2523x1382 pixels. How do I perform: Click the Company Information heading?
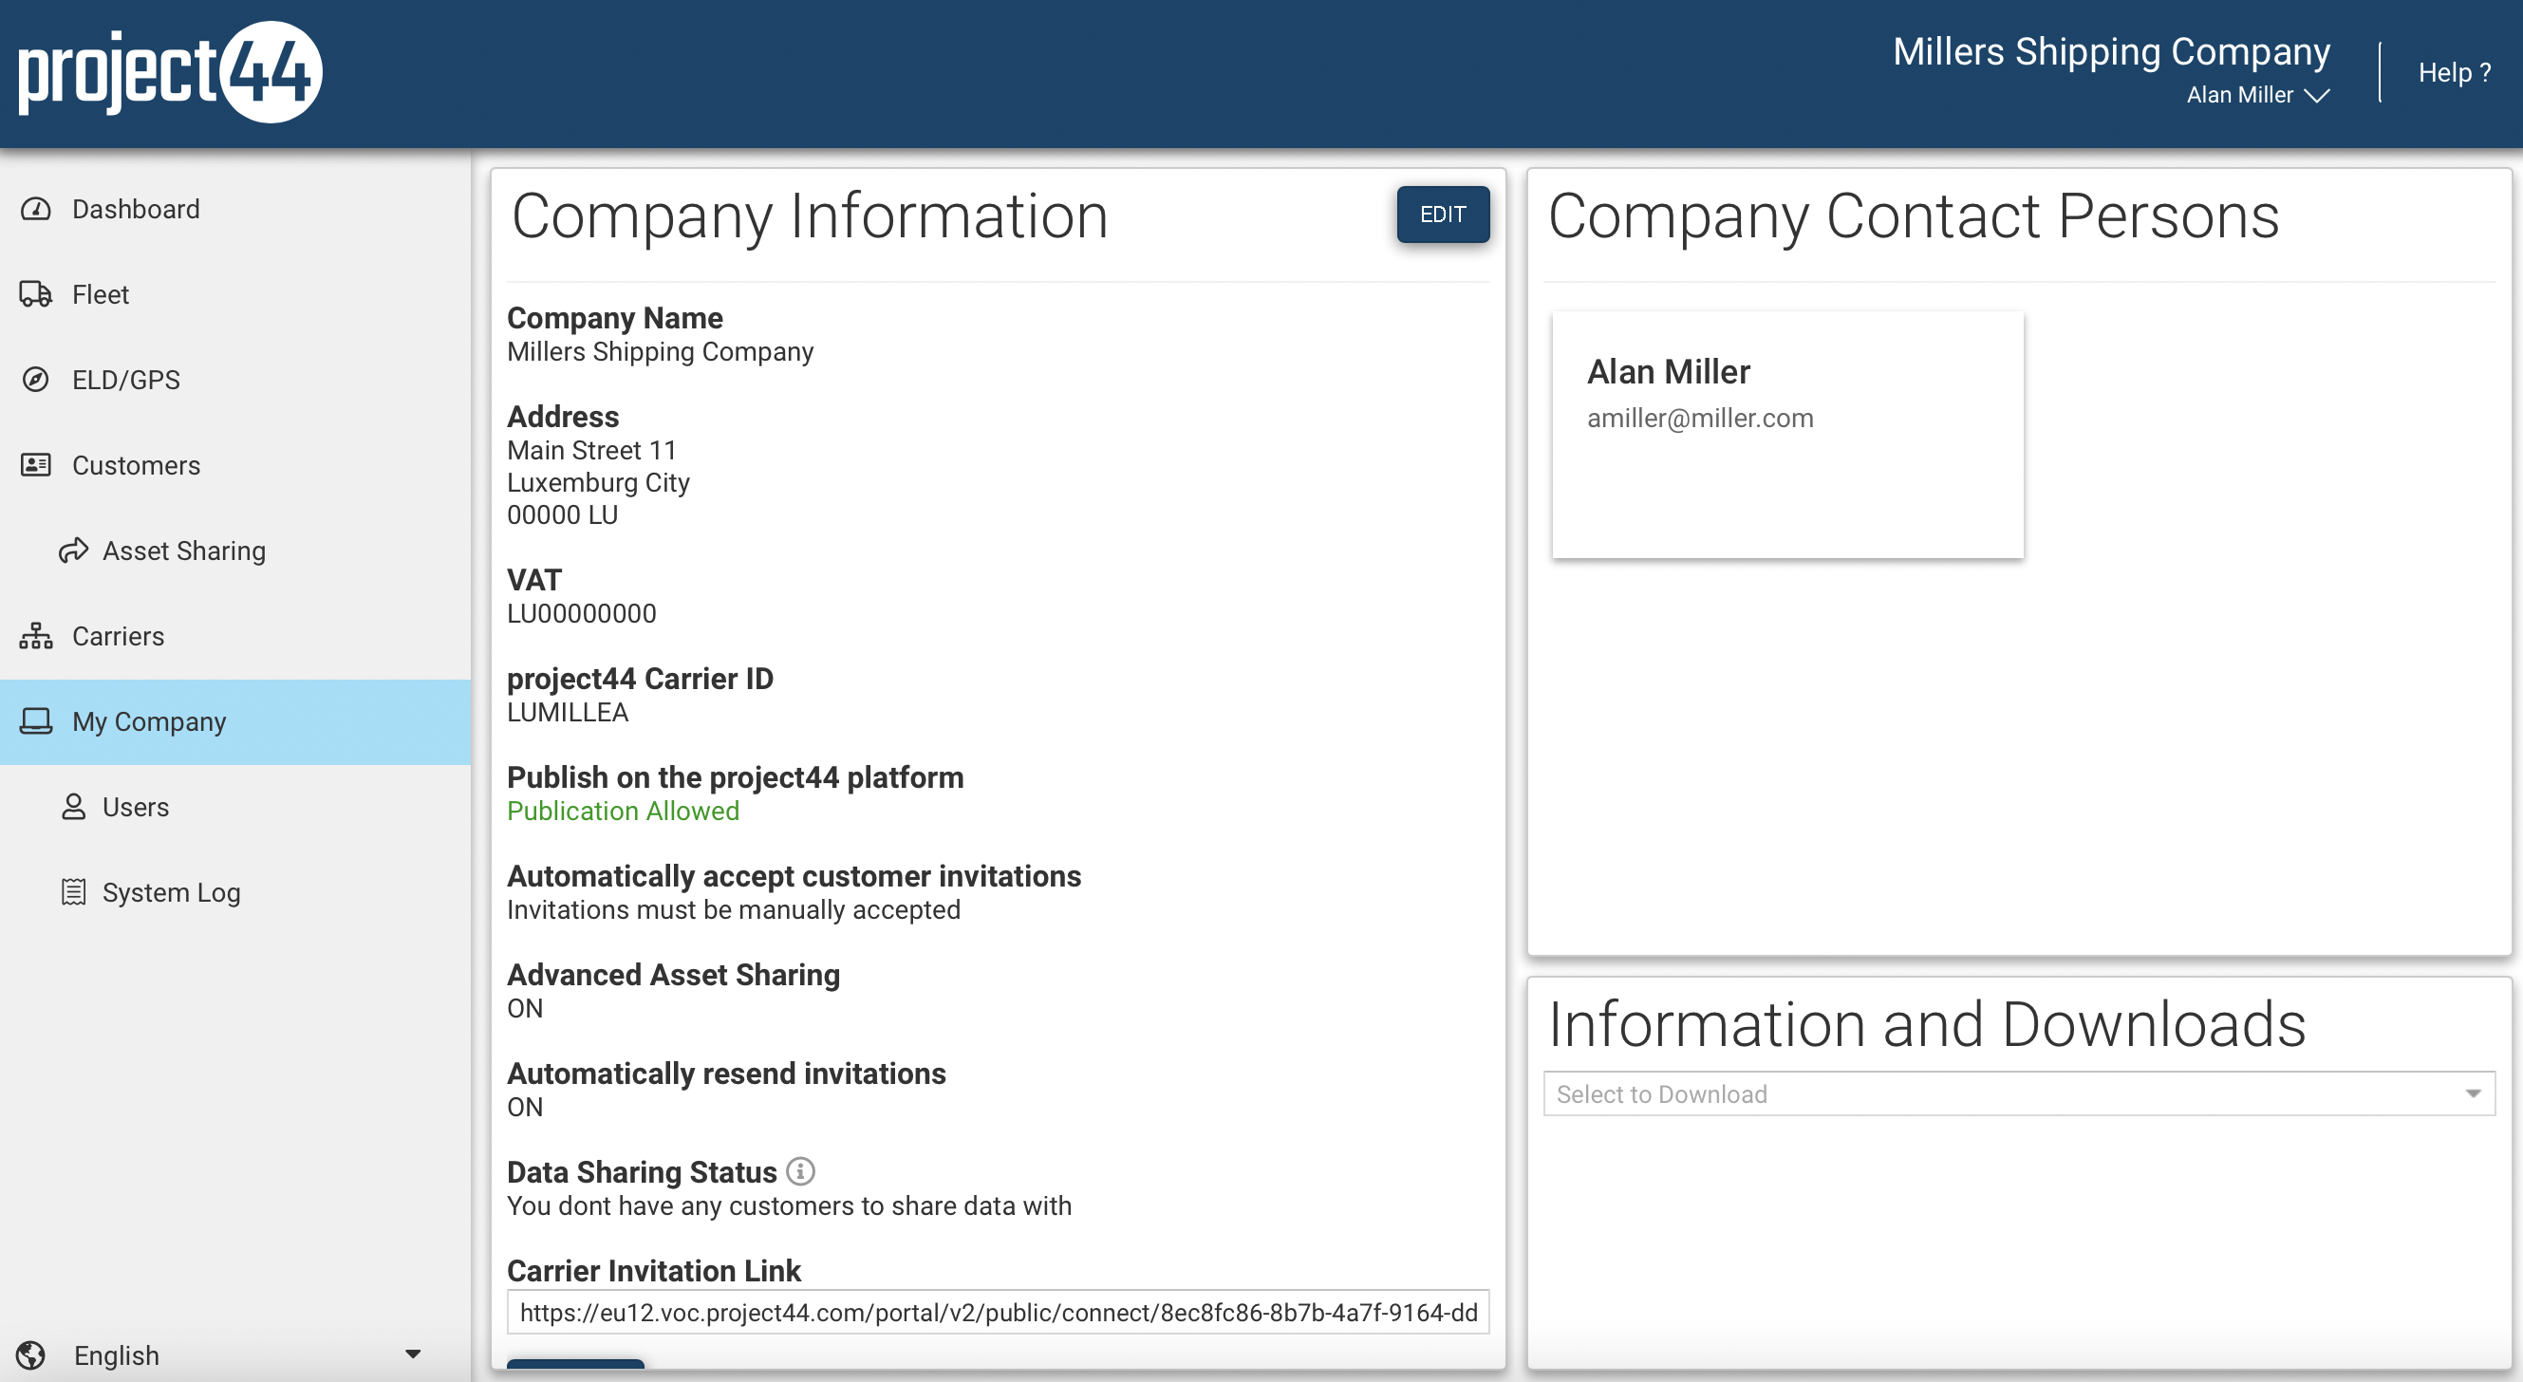click(x=810, y=215)
